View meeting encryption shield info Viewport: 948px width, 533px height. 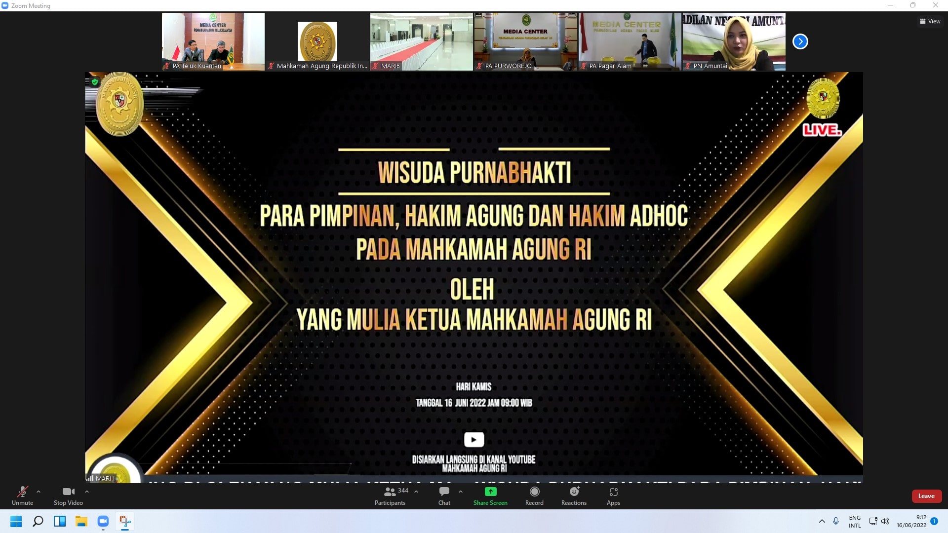tap(95, 82)
